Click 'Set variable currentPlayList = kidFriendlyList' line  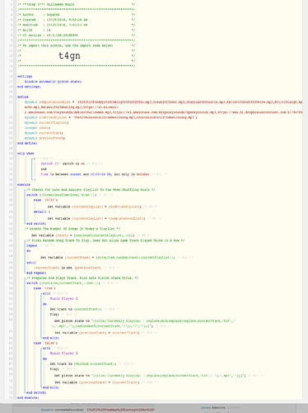[x=95, y=206]
